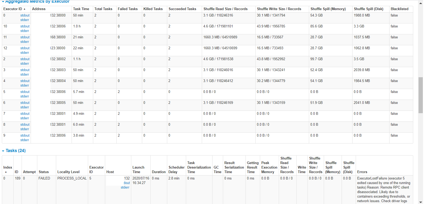This screenshot has width=426, height=204.
Task: Sort by Killed Tasks column header
Action: [153, 9]
